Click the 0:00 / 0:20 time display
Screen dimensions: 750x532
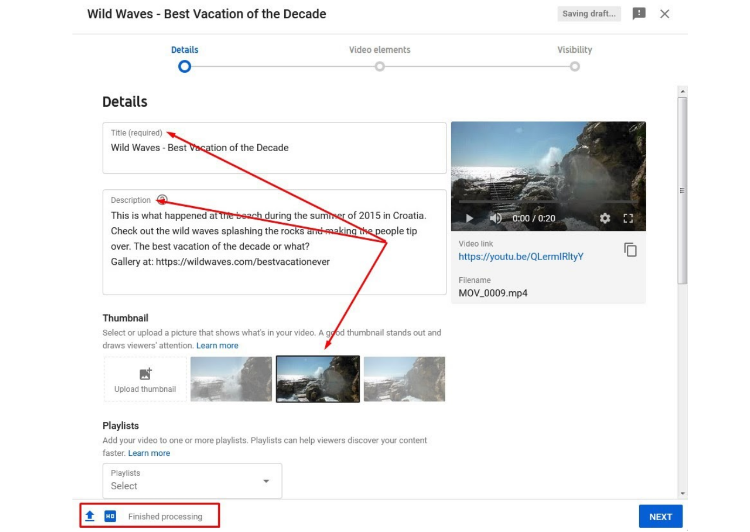(x=534, y=219)
